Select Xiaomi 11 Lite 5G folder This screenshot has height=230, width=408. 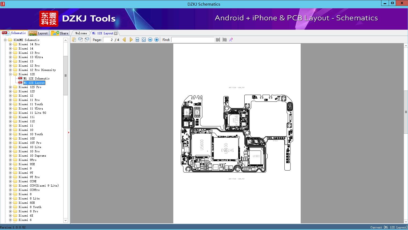(32, 113)
